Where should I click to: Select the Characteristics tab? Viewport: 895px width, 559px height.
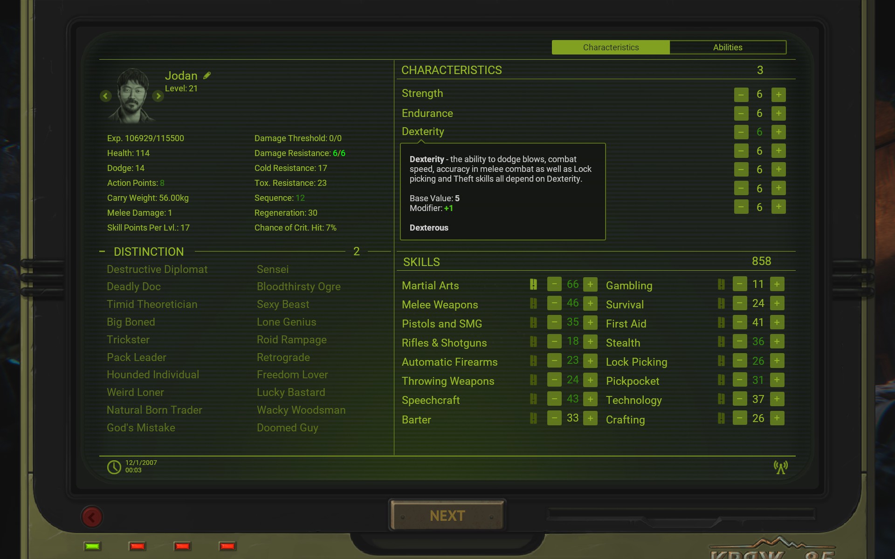[611, 48]
